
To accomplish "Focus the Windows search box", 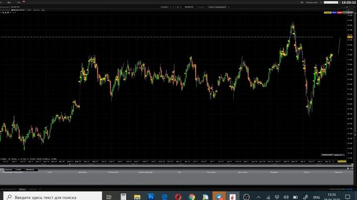I will click(52, 196).
